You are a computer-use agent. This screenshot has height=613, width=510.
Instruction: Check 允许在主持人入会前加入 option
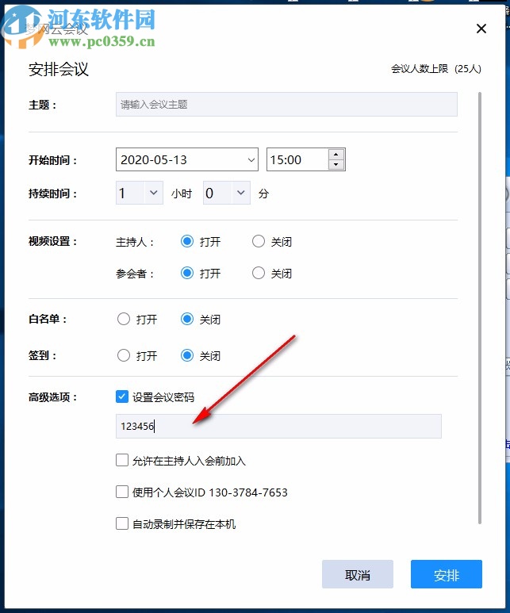pos(122,460)
